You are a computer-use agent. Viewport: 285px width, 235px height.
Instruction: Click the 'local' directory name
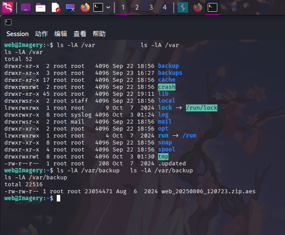coord(167,101)
